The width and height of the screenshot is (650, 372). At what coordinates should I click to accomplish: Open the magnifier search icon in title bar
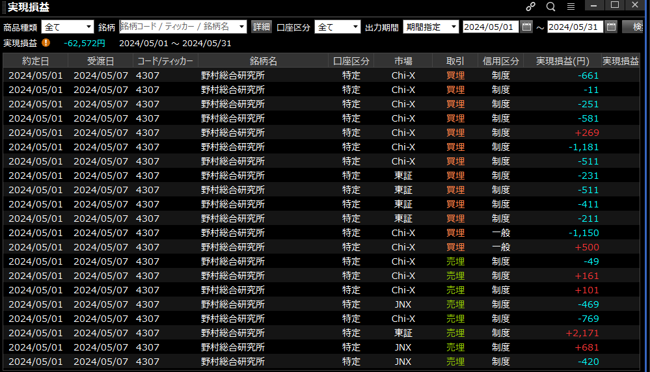pos(550,7)
